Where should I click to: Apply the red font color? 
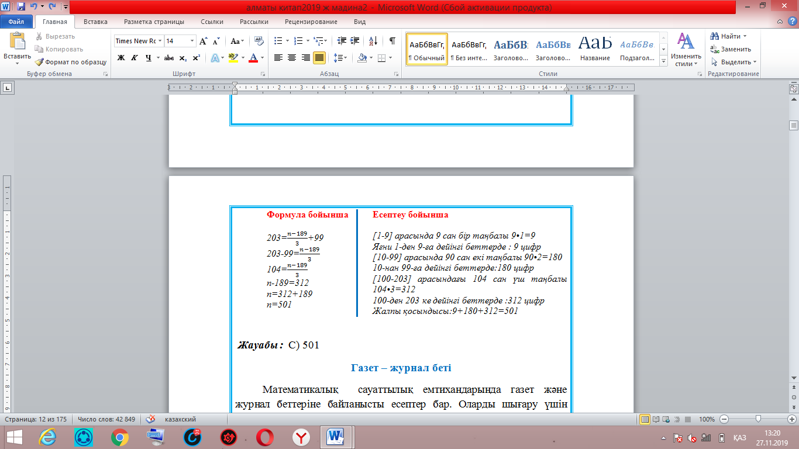tap(253, 57)
